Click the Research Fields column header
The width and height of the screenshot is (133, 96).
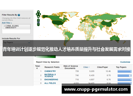click(52, 67)
